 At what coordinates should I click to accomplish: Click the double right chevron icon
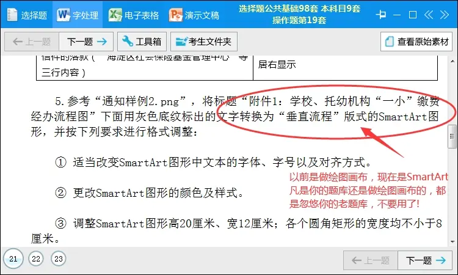[x=445, y=14]
